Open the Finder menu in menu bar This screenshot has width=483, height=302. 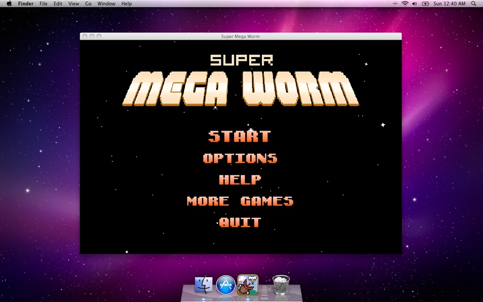tap(26, 4)
